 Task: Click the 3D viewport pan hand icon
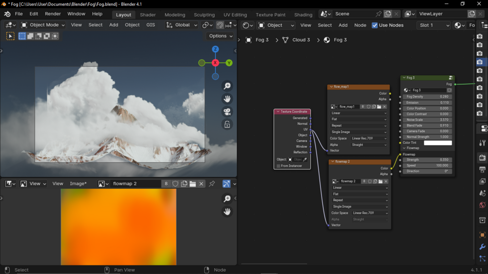[227, 99]
